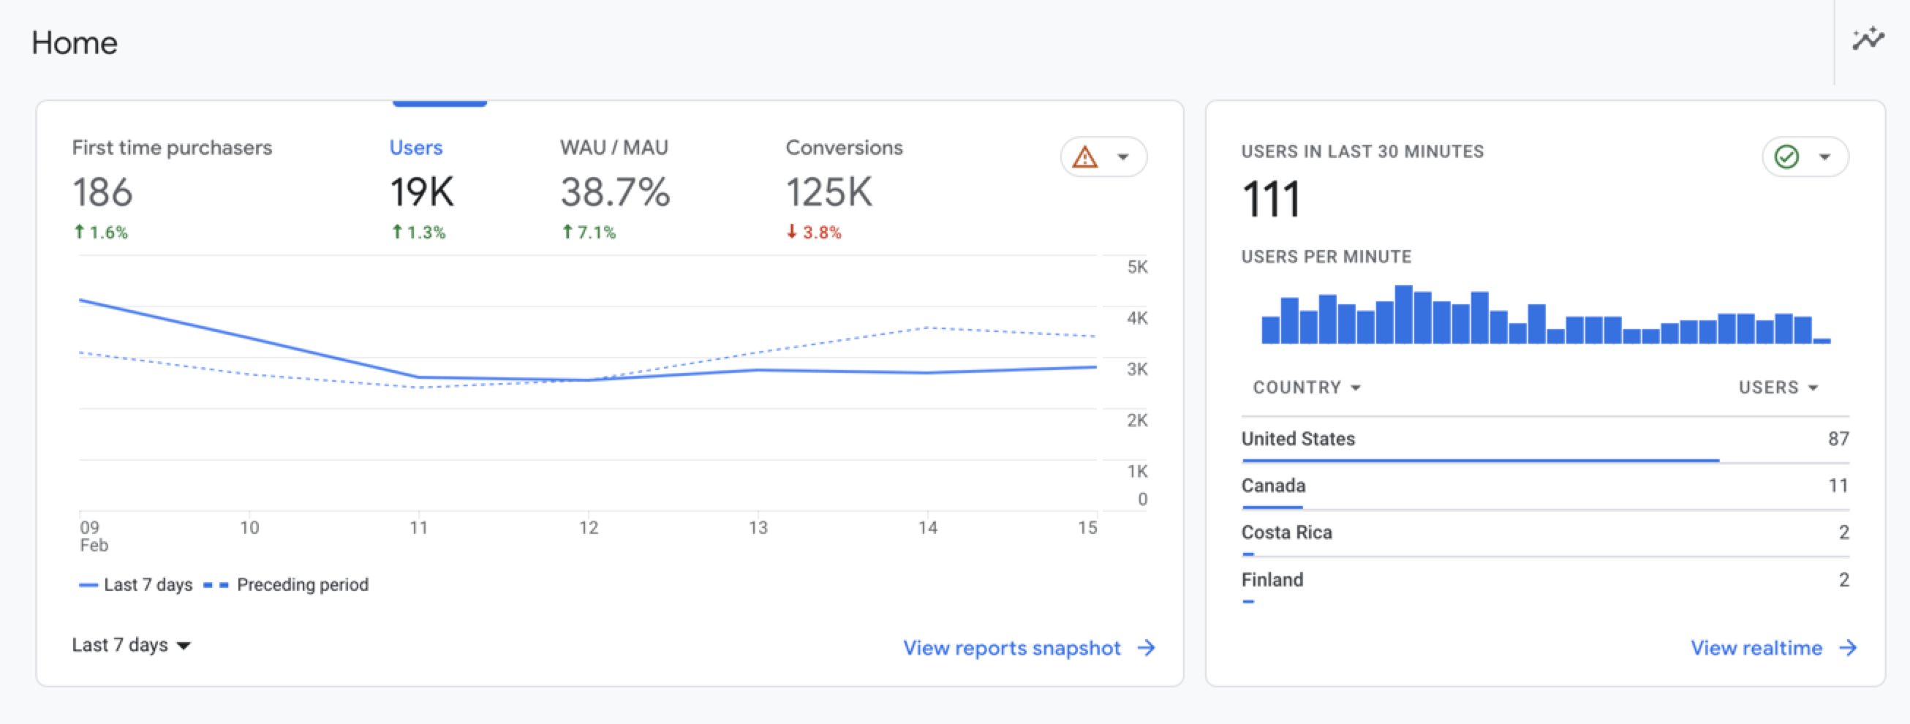Screen dimensions: 1910x724
Task: Click the United States row
Action: point(1545,441)
